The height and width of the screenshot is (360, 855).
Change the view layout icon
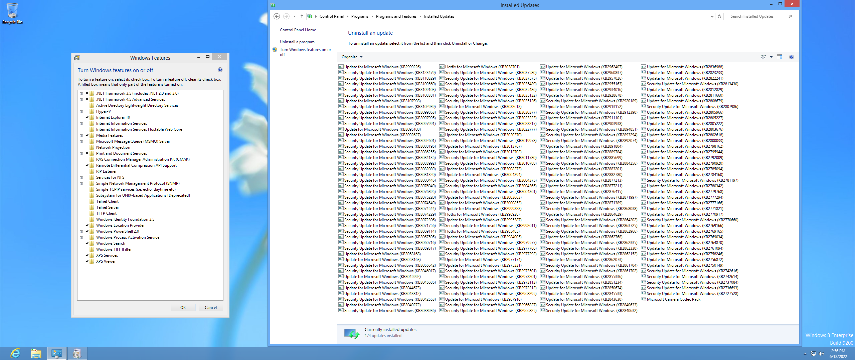pyautogui.click(x=763, y=57)
